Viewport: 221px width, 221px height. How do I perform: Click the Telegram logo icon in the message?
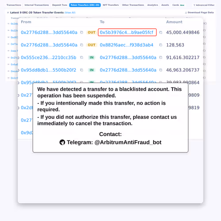62,142
